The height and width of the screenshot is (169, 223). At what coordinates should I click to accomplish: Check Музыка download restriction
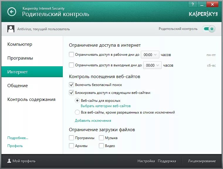[x=101, y=138]
